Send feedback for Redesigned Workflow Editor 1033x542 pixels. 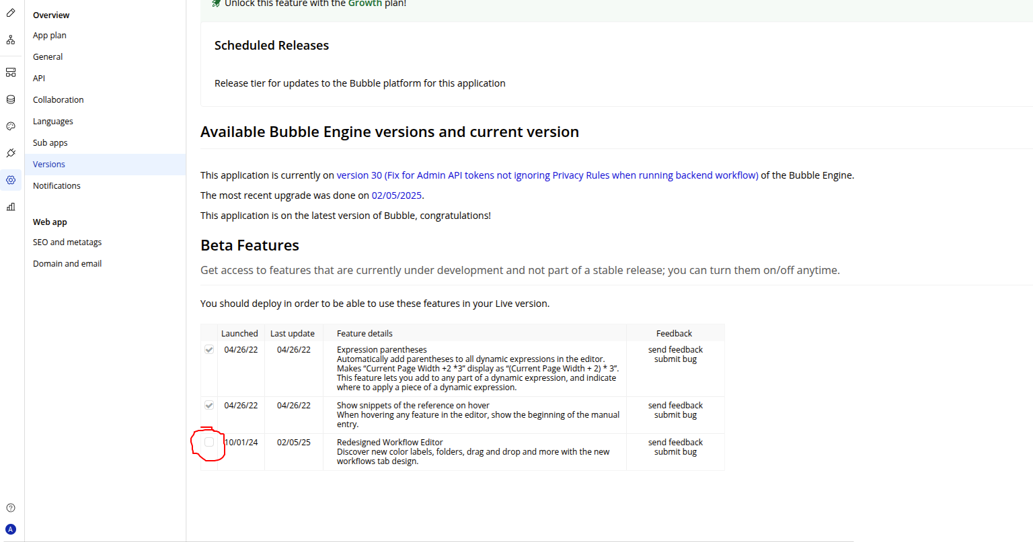(675, 443)
